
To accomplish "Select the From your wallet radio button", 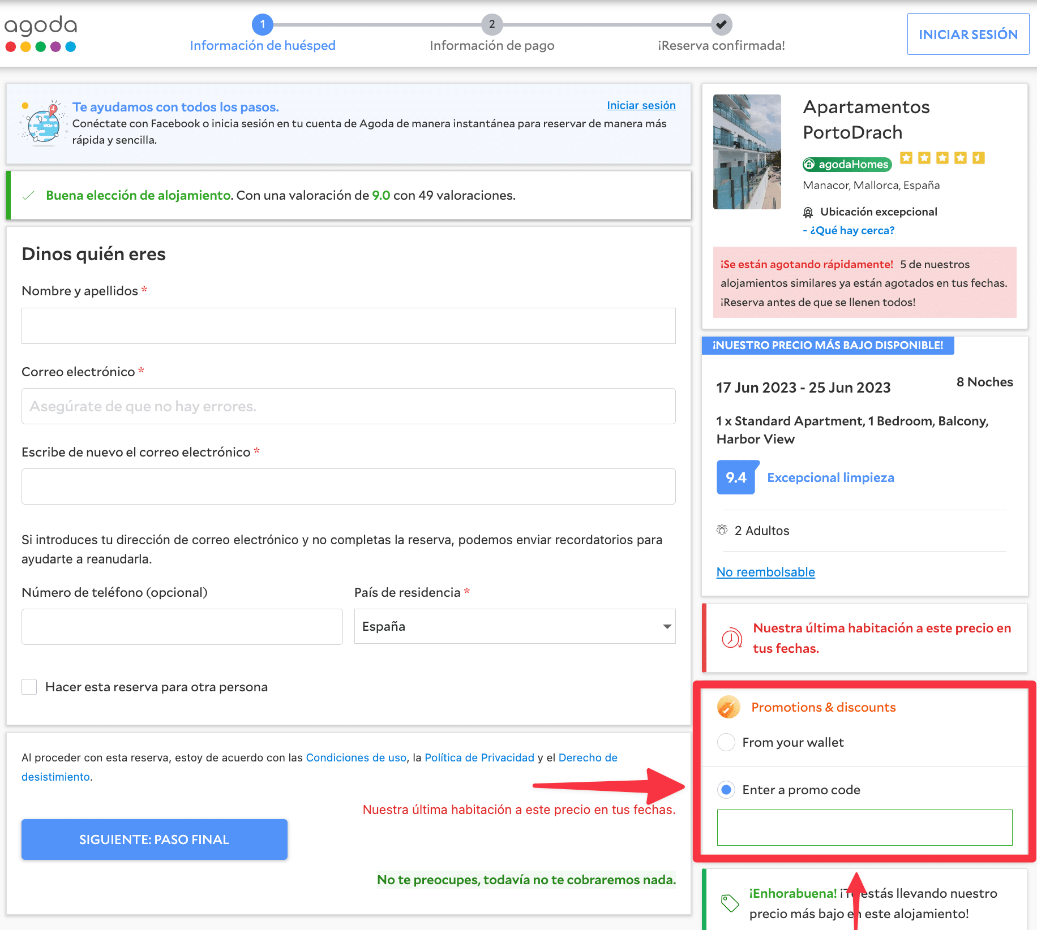I will pyautogui.click(x=726, y=743).
